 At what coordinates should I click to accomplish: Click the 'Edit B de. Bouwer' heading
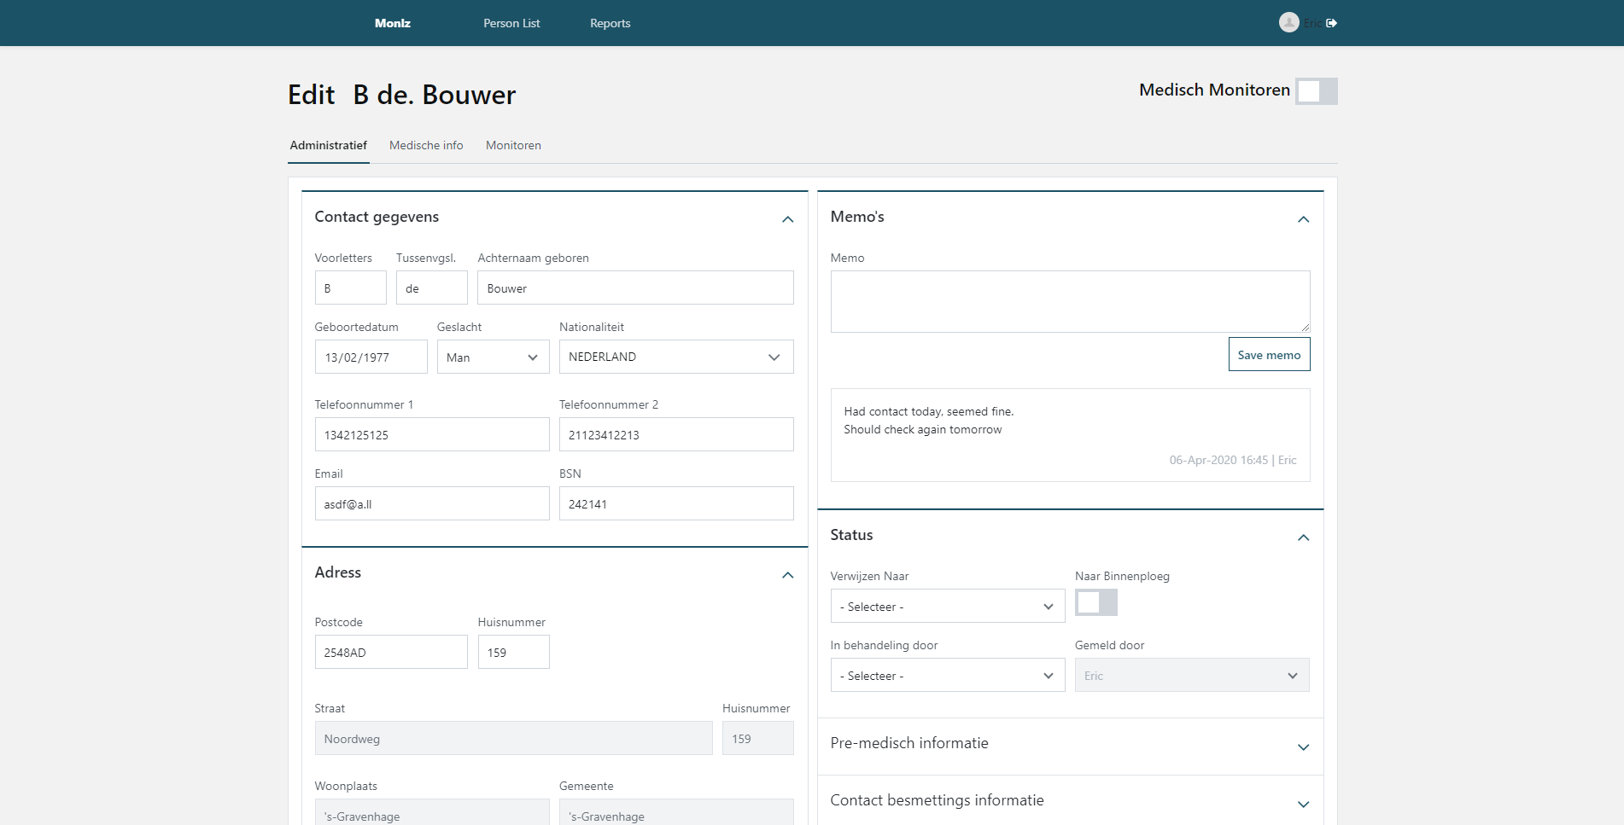coord(401,95)
